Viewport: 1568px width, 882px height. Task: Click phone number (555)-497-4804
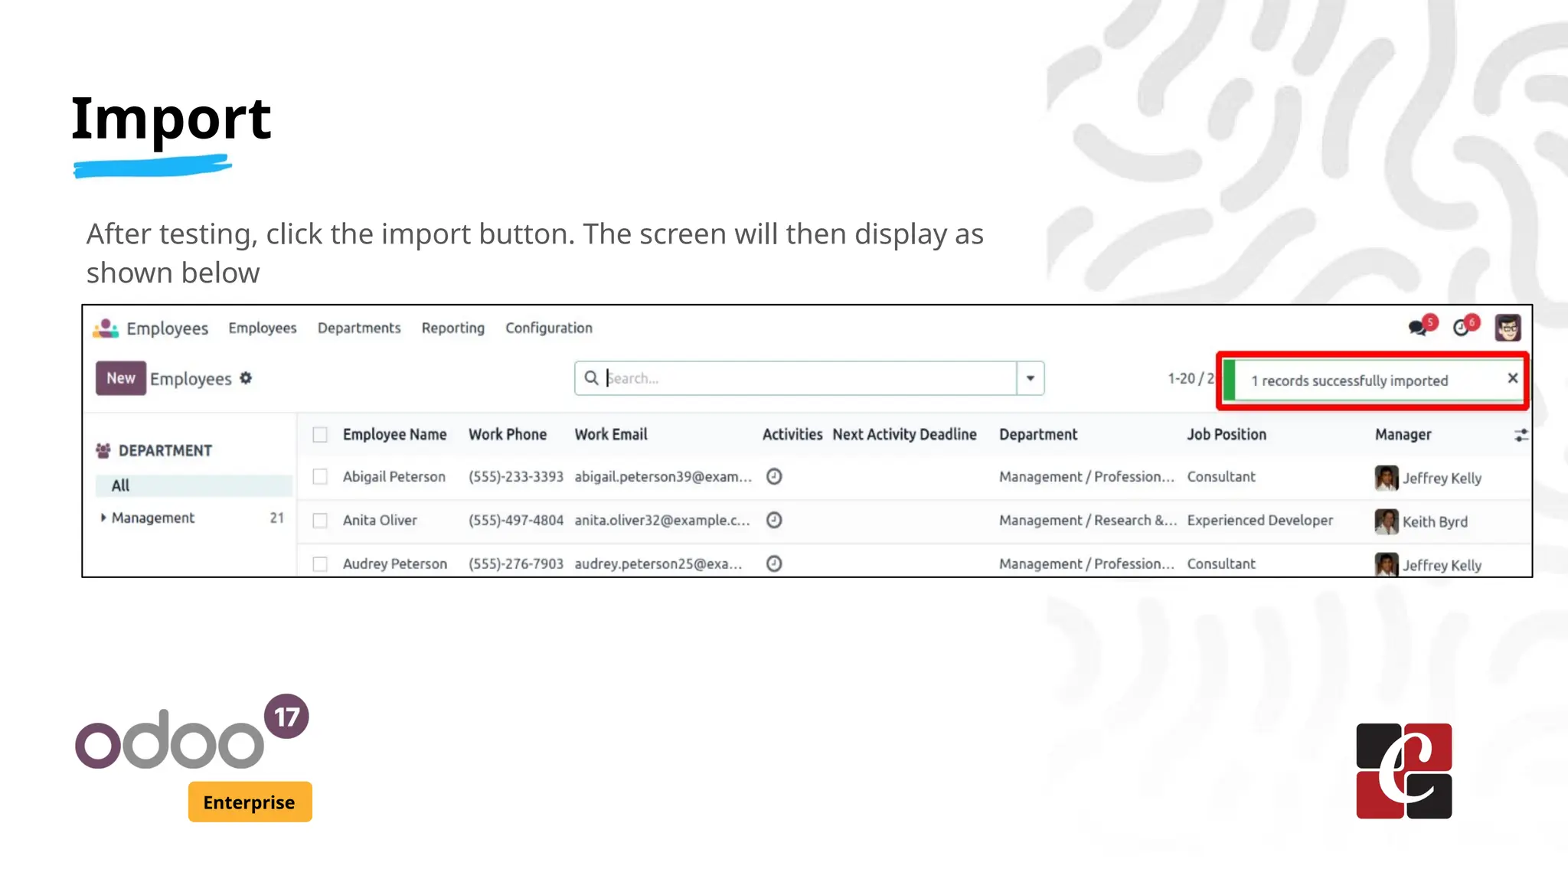tap(516, 520)
